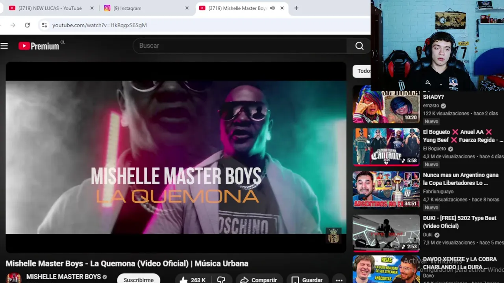Like the video with thumbs up

[193, 279]
